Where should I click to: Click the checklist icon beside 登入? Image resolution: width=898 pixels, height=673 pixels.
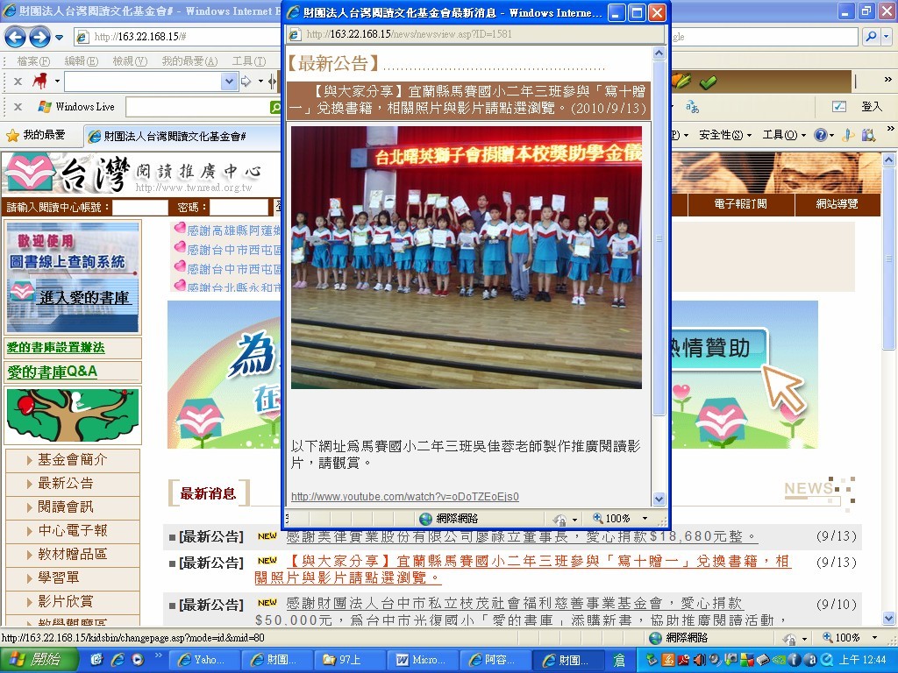coord(838,106)
